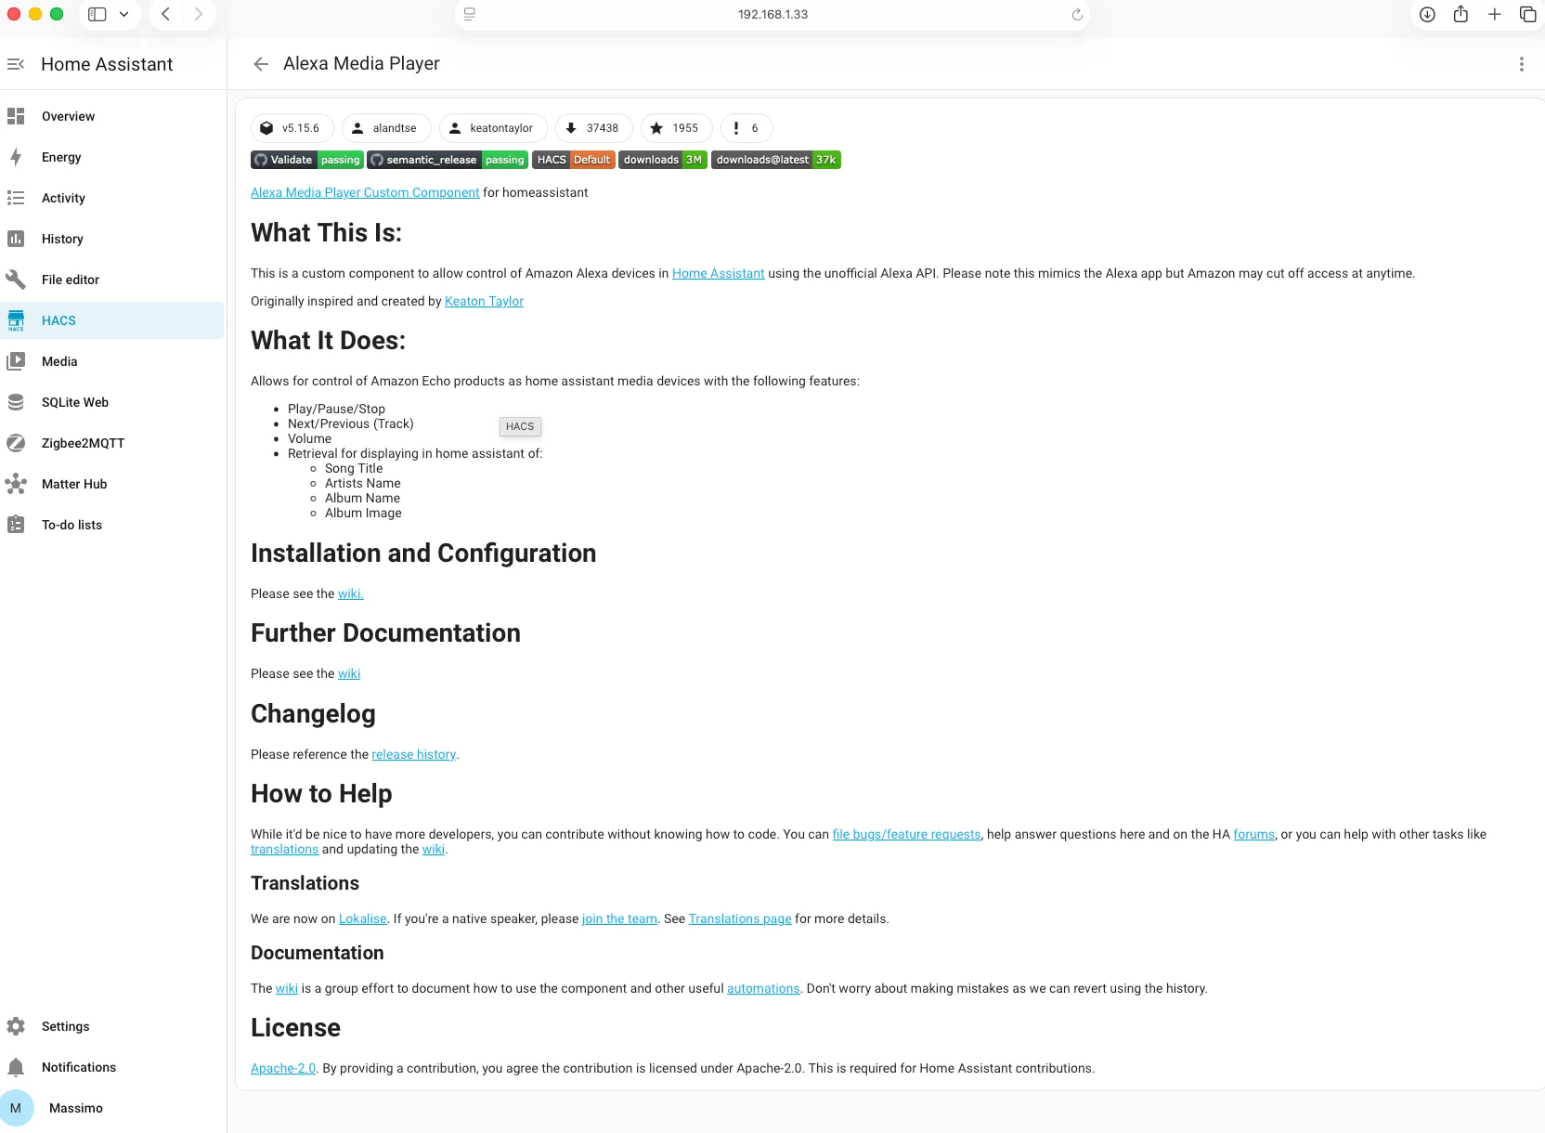The height and width of the screenshot is (1133, 1545).
Task: Open the Notifications bell icon
Action: click(16, 1067)
